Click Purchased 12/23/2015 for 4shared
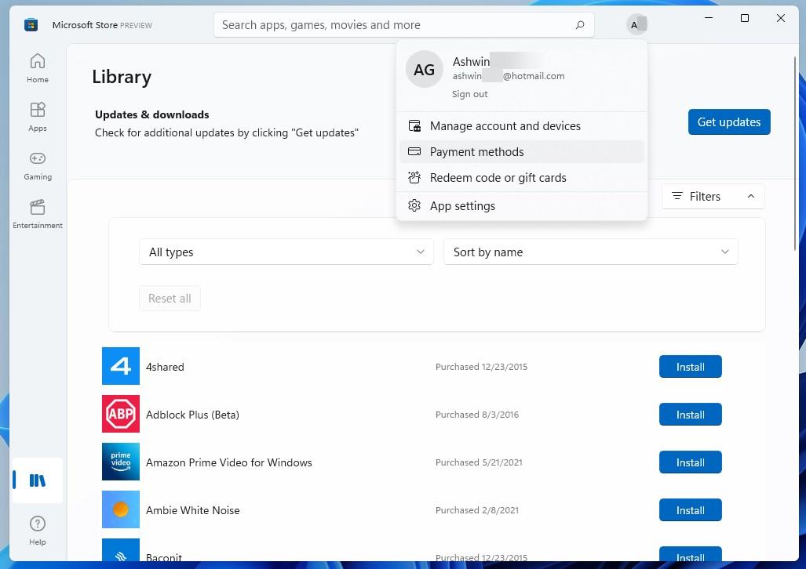Viewport: 806px width, 569px height. point(481,367)
